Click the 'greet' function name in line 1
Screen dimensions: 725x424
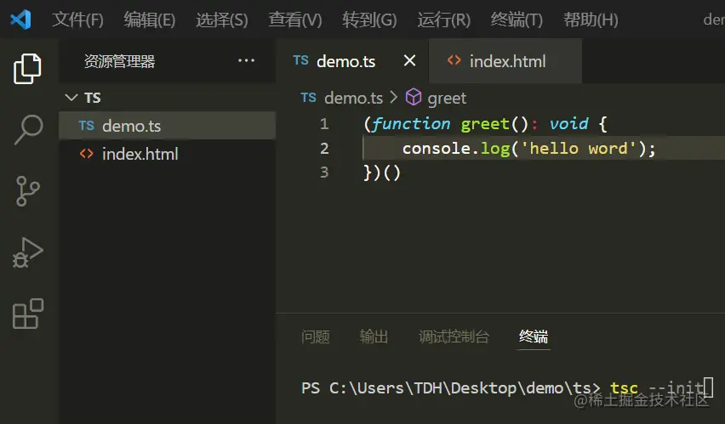[485, 124]
